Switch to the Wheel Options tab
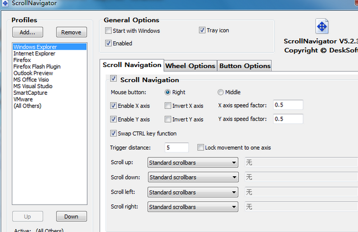 tap(190, 66)
